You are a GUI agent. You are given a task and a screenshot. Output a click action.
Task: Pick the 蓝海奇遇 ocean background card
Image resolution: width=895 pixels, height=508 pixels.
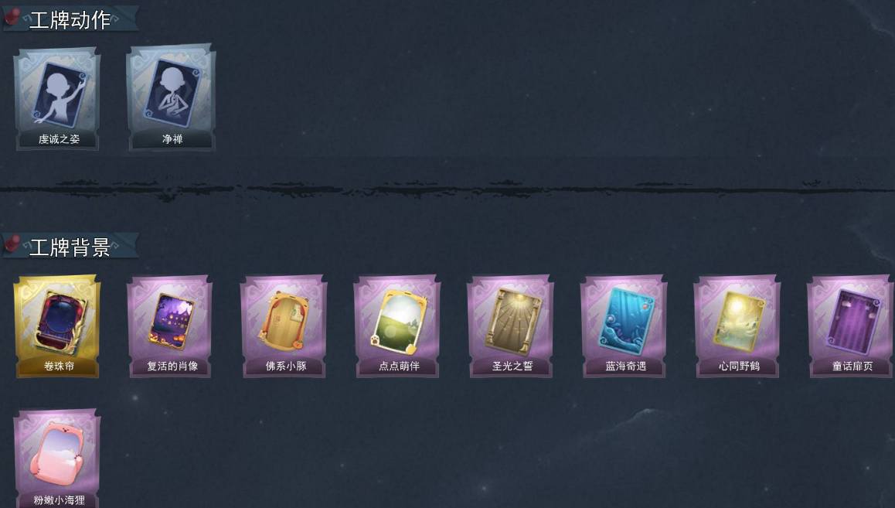tap(624, 326)
